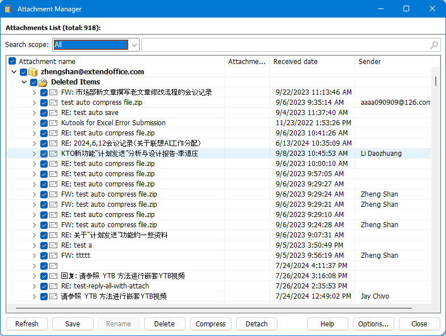Click the Compress button
The width and height of the screenshot is (446, 336).
(211, 324)
